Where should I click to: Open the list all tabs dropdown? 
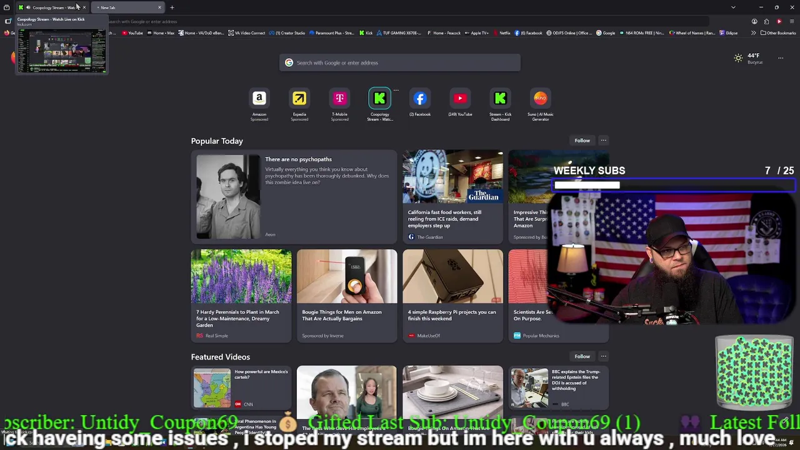(733, 7)
